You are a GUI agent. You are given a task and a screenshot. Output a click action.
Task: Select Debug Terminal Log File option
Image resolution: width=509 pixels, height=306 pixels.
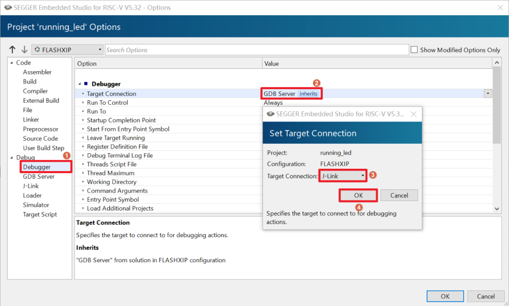pyautogui.click(x=120, y=155)
